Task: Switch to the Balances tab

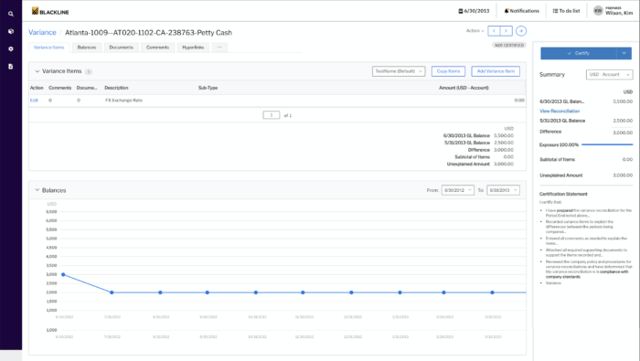Action: pyautogui.click(x=87, y=48)
